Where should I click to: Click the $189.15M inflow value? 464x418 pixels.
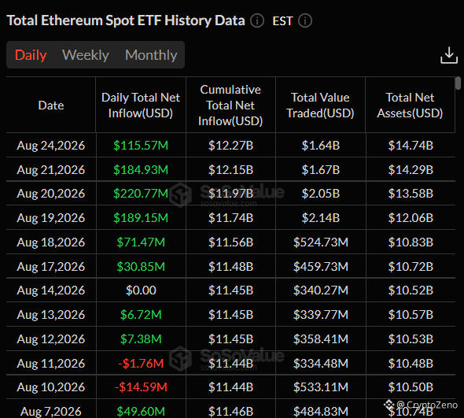pyautogui.click(x=141, y=218)
